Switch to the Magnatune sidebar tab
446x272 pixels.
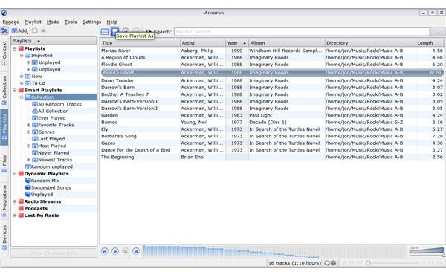point(4,201)
